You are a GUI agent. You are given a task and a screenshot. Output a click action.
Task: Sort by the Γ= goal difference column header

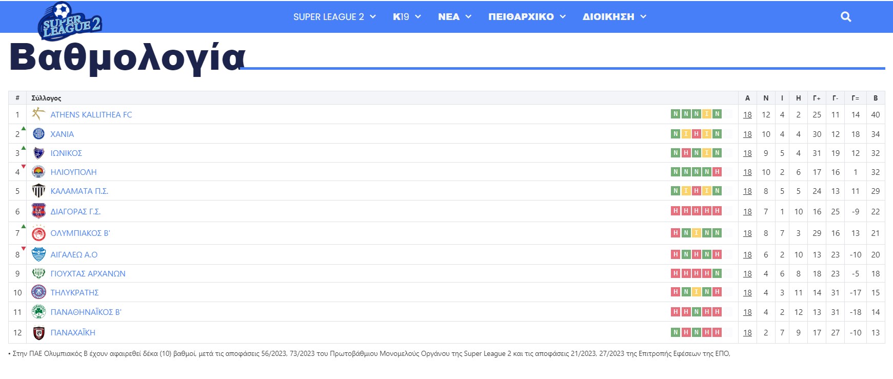[x=856, y=98]
